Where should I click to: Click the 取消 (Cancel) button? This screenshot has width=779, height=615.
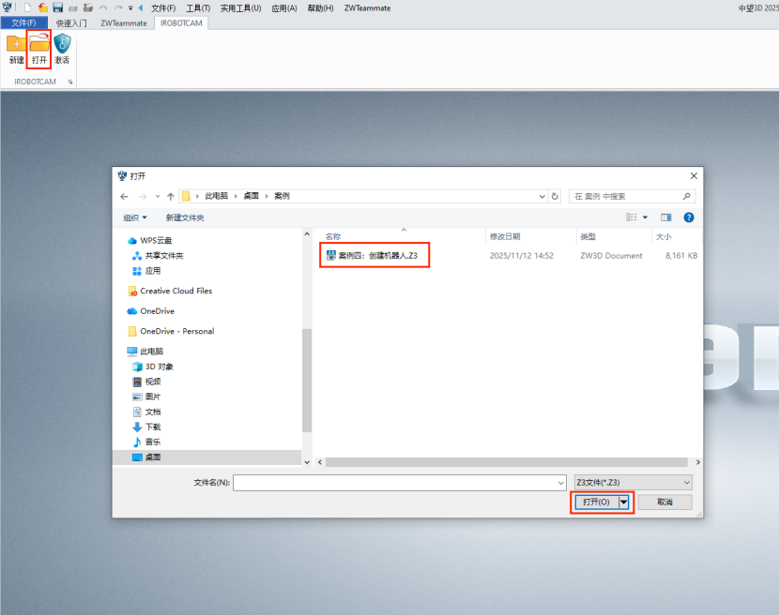point(664,502)
